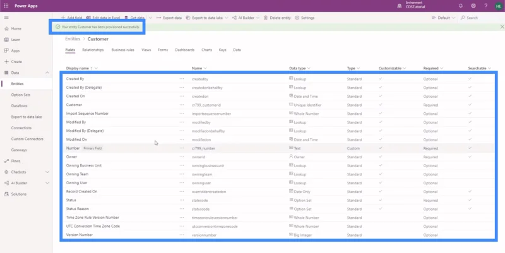Open Customizable column header dropdown
Screen dimensions: 505x253
[x=405, y=68]
